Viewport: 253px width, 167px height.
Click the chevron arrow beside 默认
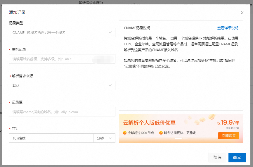tap(110, 85)
